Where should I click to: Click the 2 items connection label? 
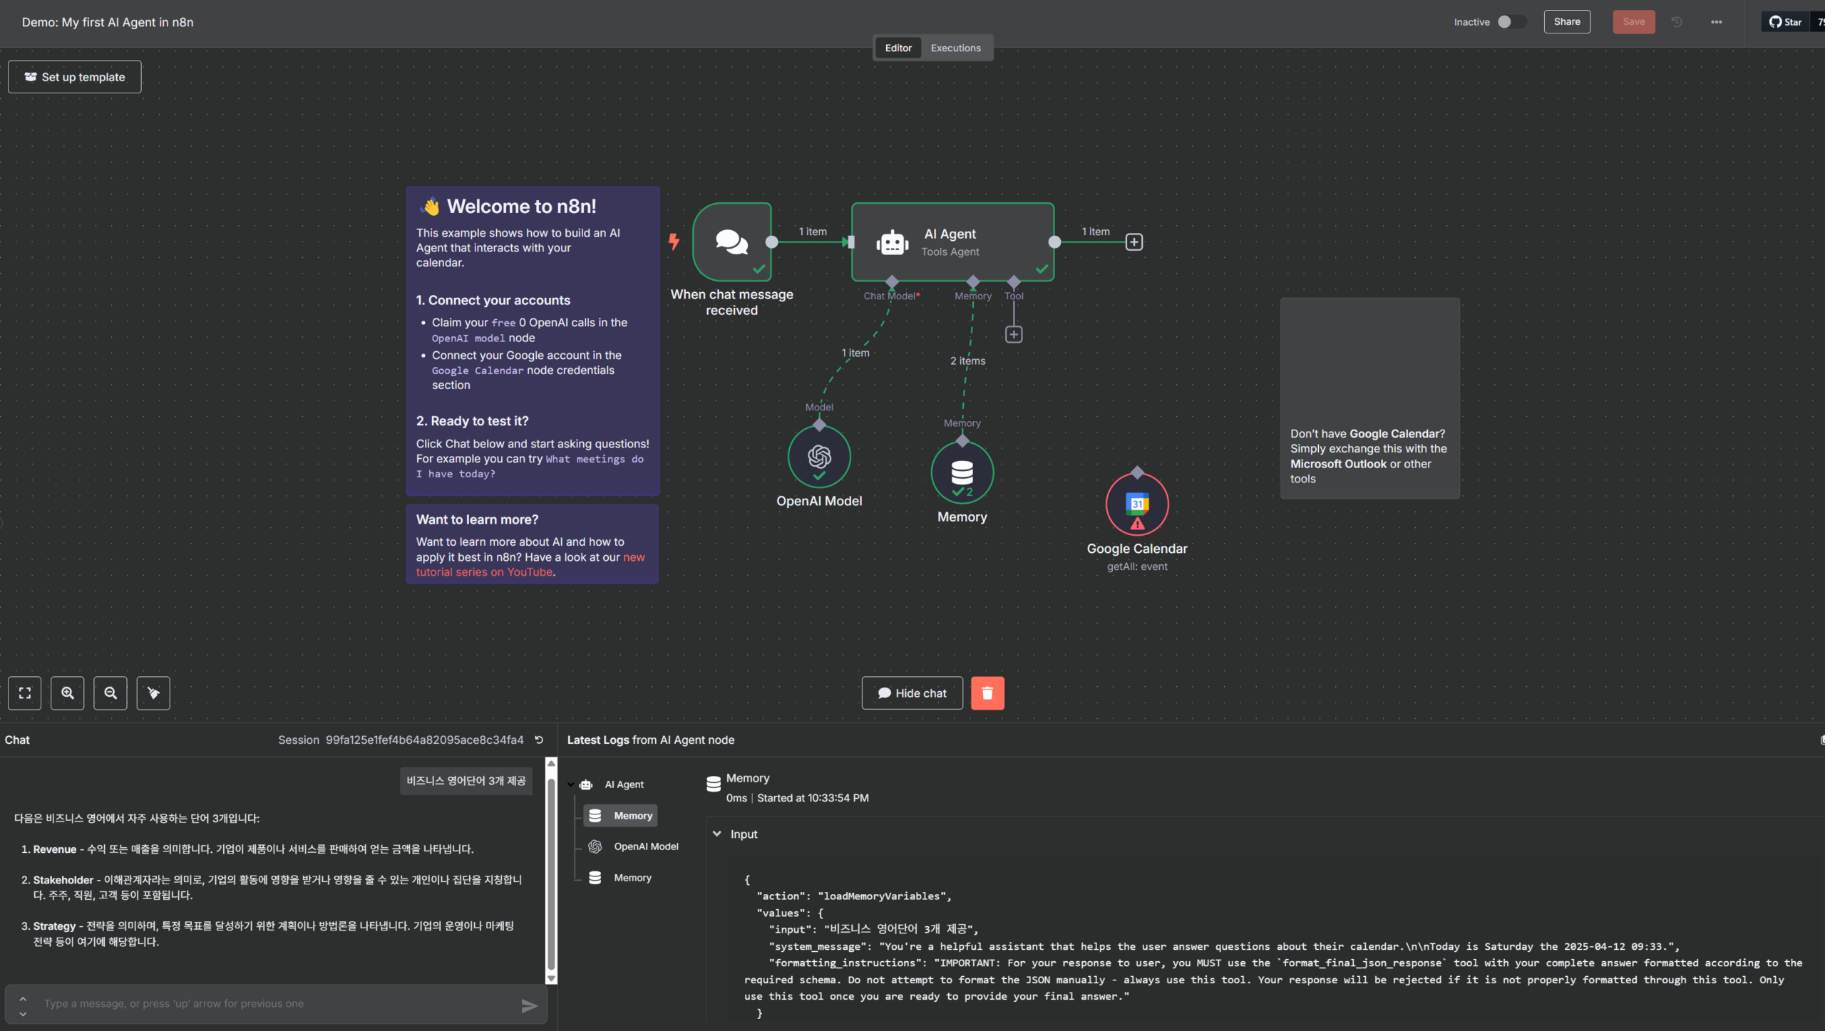tap(967, 361)
